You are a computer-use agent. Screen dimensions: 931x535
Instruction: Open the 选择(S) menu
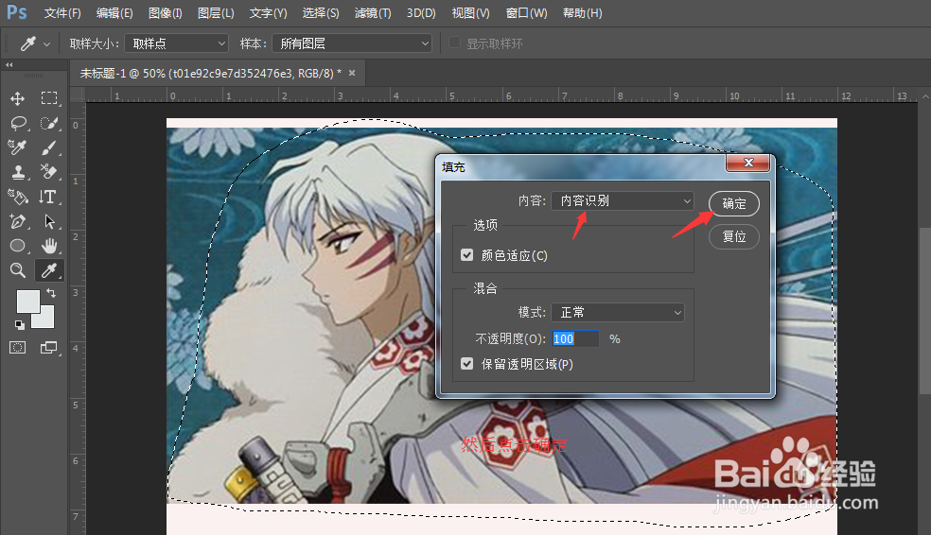pyautogui.click(x=321, y=13)
